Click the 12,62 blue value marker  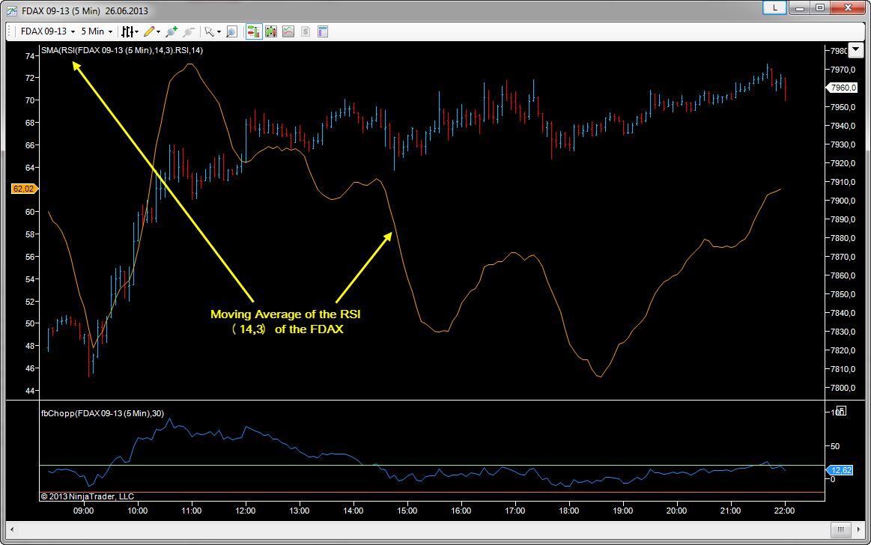pos(840,470)
